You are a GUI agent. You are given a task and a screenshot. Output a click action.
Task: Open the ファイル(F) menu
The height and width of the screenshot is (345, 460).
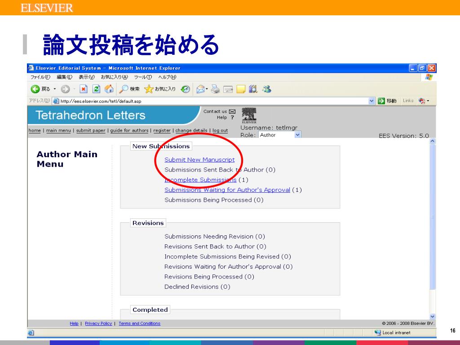[x=40, y=77]
